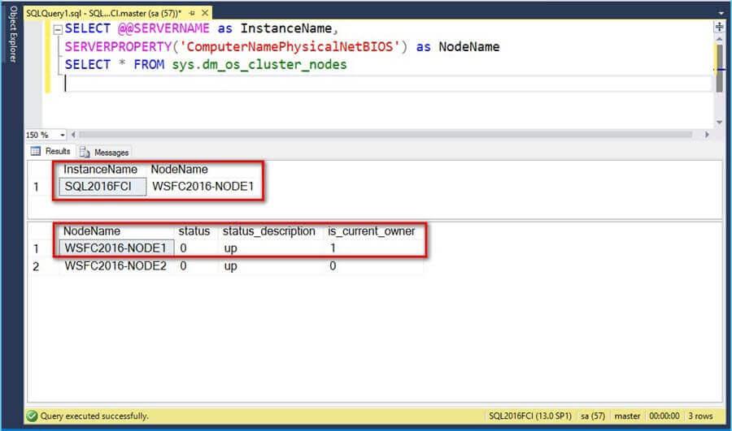Click the vertical scrollbar down arrow
This screenshot has width=732, height=431.
[720, 123]
